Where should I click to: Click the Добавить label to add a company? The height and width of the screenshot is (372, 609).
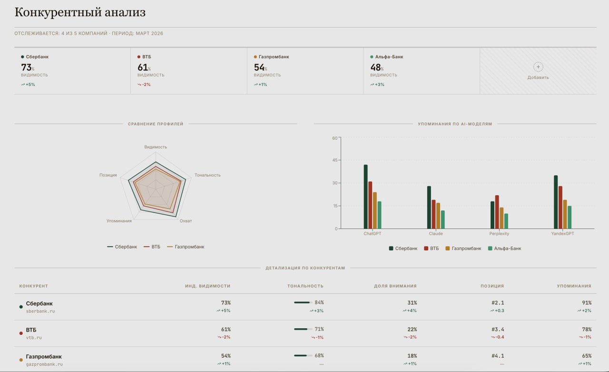(x=538, y=77)
